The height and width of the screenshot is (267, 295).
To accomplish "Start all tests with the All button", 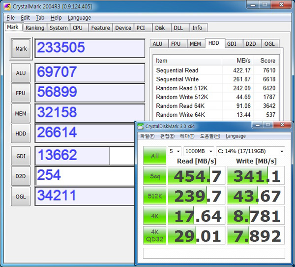I will (x=155, y=155).
